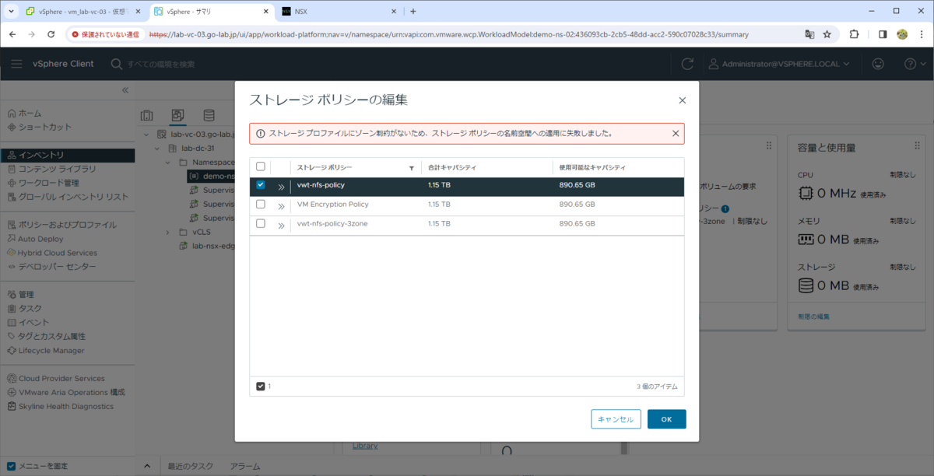Switch to VMs and Templates inventory view

[177, 115]
